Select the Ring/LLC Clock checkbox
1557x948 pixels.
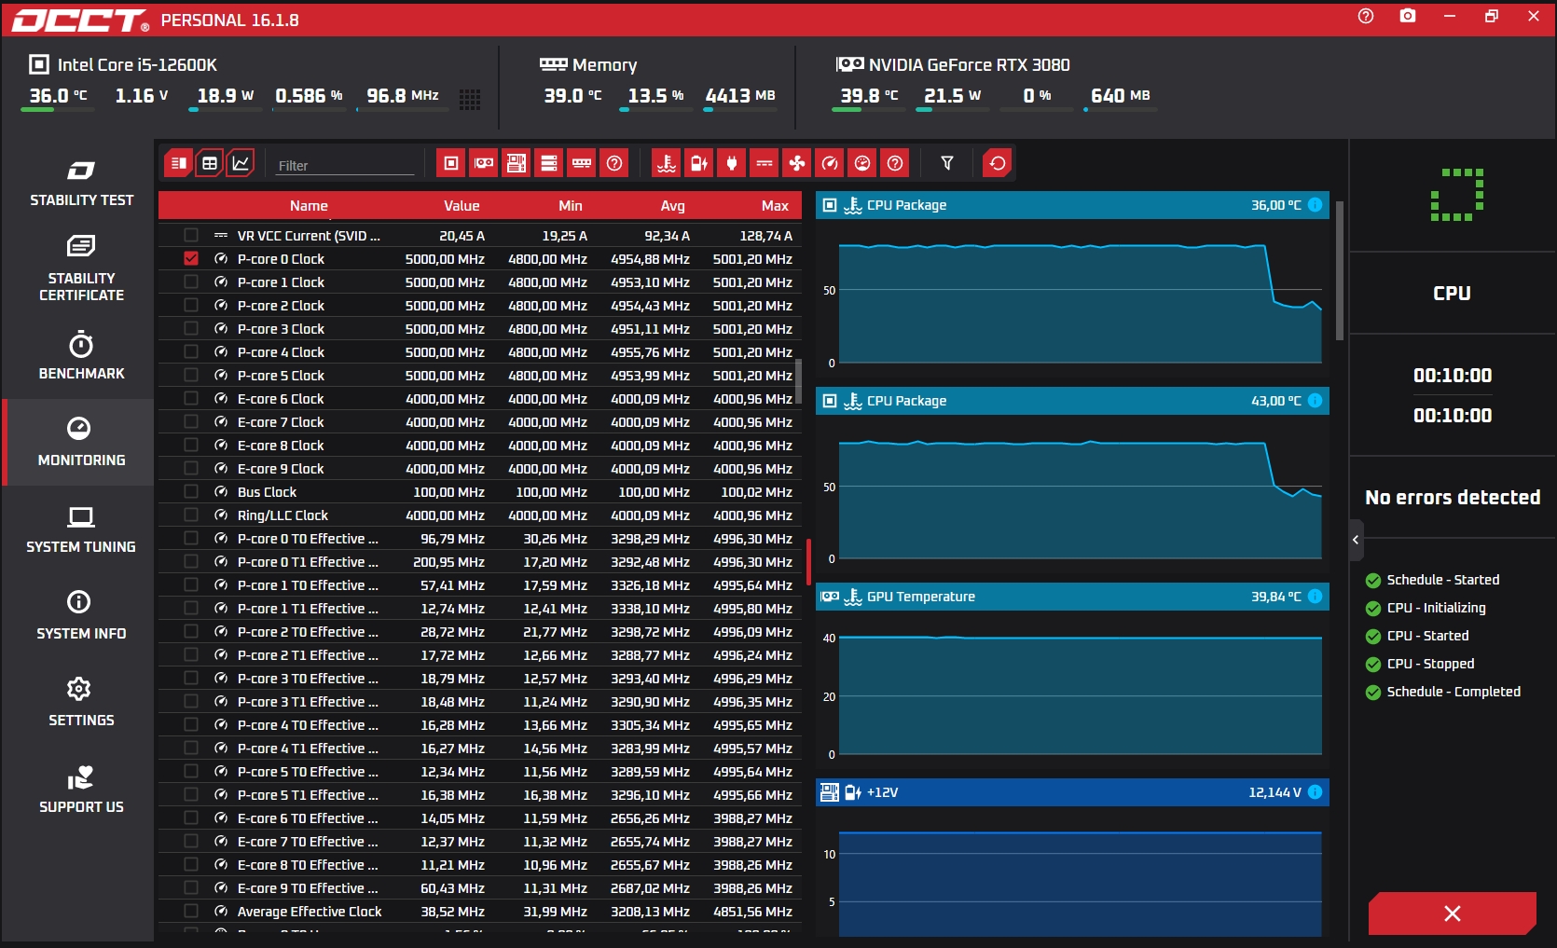(x=191, y=515)
